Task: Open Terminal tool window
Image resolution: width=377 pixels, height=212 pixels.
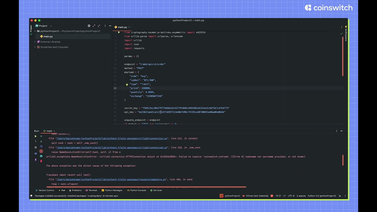Action: 91,191
